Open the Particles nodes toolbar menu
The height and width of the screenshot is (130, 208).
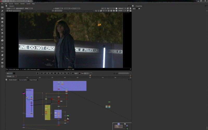pyautogui.click(x=2, y=44)
